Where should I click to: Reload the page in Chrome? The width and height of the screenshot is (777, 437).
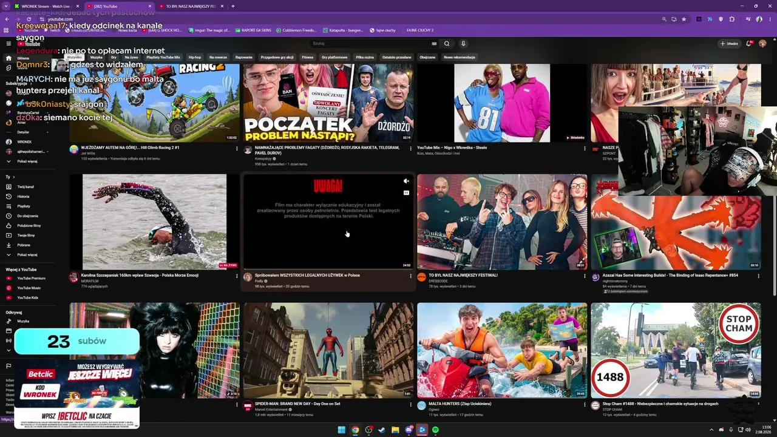[29, 19]
